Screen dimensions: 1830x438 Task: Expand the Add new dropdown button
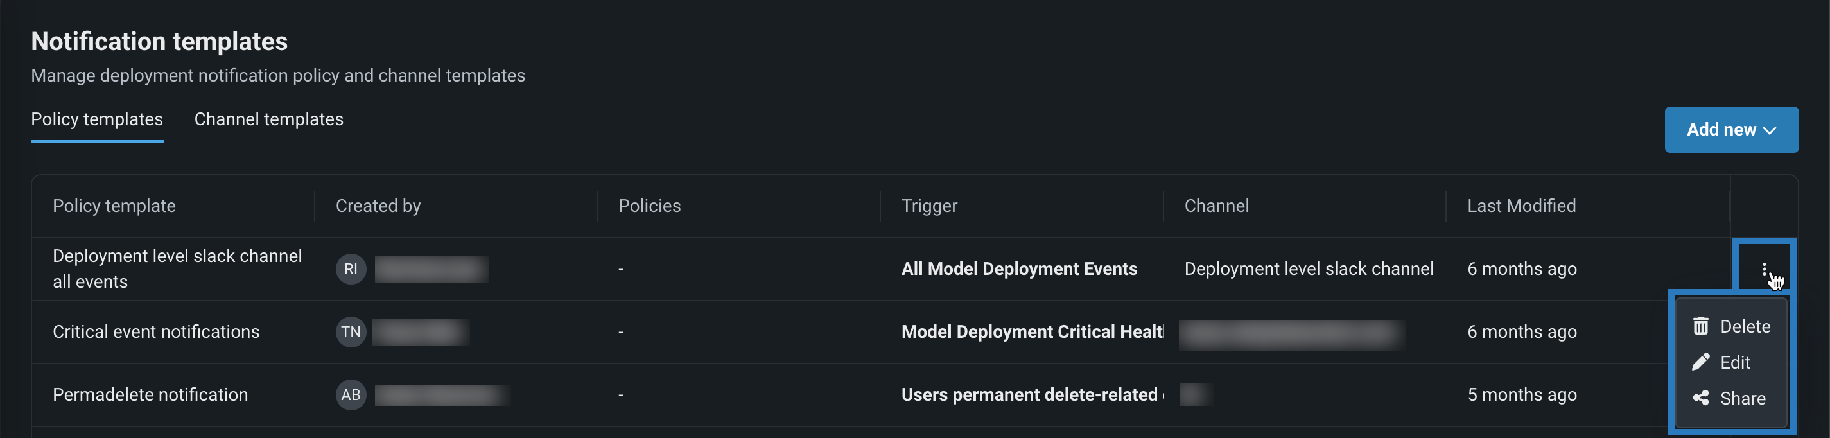point(1730,130)
